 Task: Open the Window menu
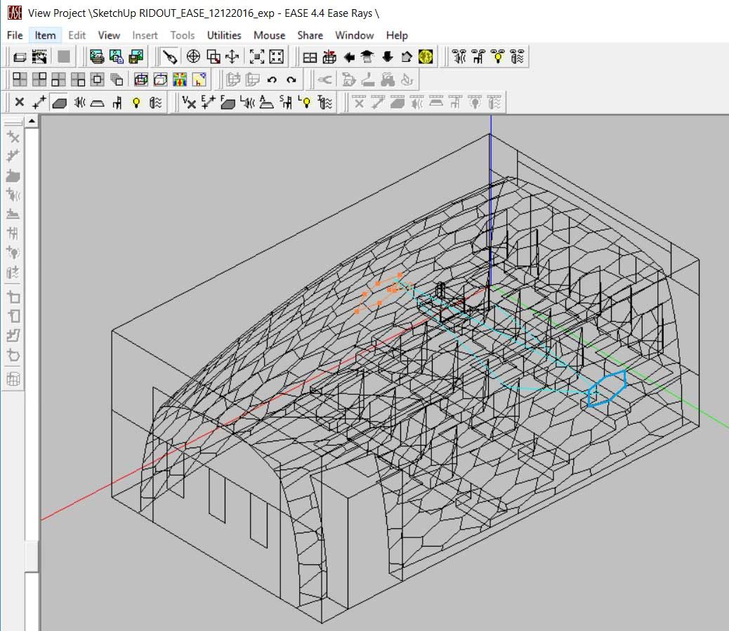click(x=354, y=35)
